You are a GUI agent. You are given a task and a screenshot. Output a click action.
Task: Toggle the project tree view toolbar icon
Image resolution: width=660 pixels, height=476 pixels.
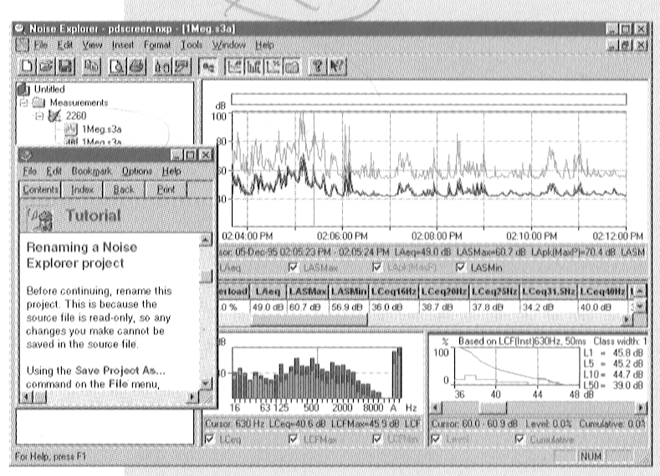point(208,67)
